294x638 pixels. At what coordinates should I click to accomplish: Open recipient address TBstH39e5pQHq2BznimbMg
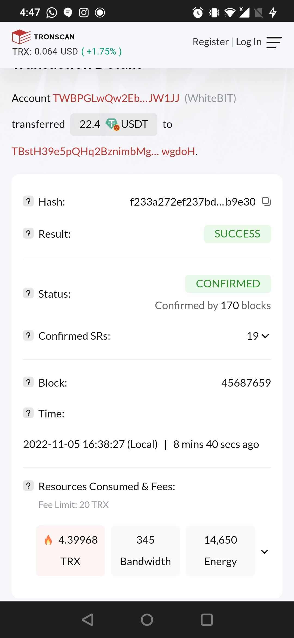(x=103, y=151)
